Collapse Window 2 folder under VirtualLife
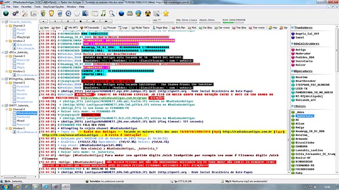 click(7, 41)
